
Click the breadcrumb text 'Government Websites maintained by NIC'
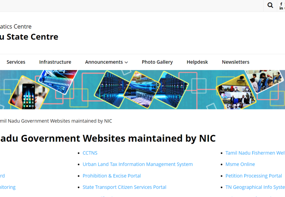[x=66, y=121]
